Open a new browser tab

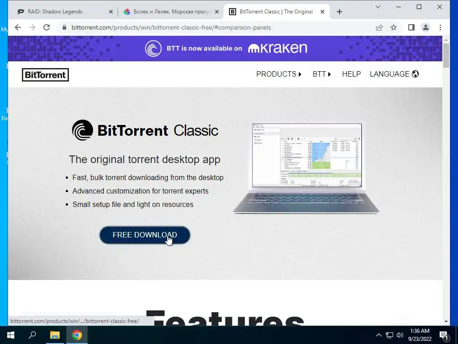tap(339, 12)
